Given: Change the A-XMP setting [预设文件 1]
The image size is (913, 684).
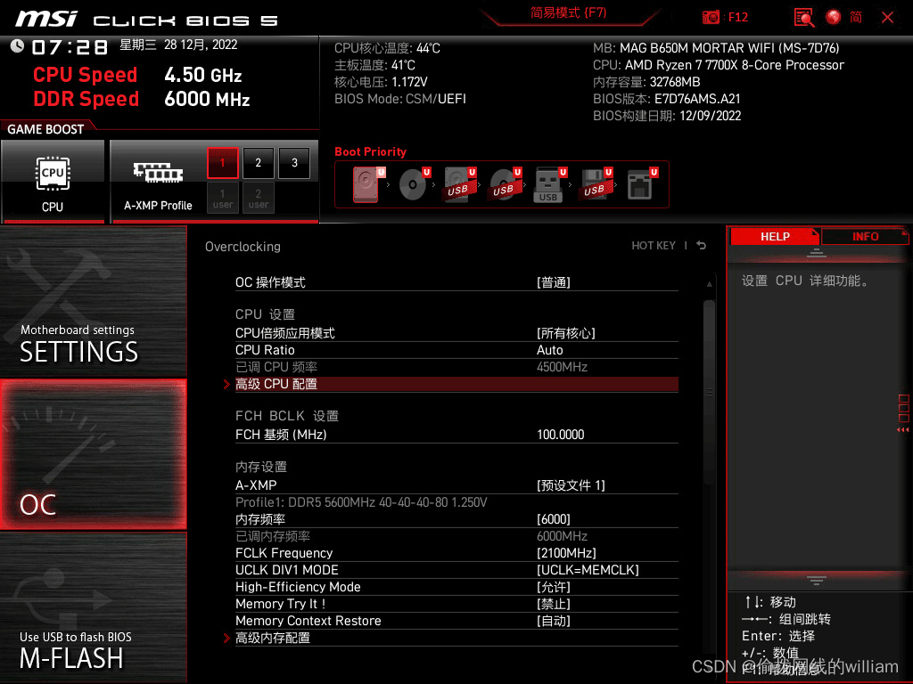Looking at the screenshot, I should pos(571,485).
